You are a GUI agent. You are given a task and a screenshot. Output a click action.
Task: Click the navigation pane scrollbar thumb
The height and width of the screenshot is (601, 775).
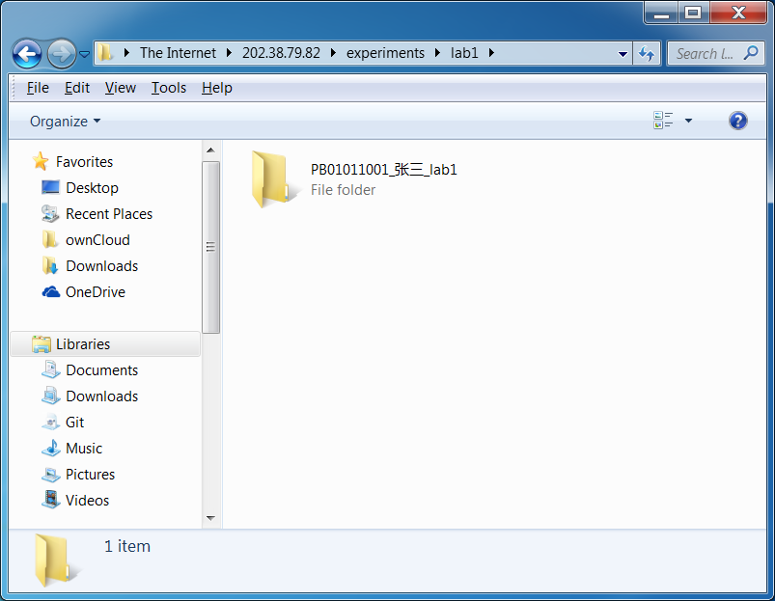click(210, 247)
